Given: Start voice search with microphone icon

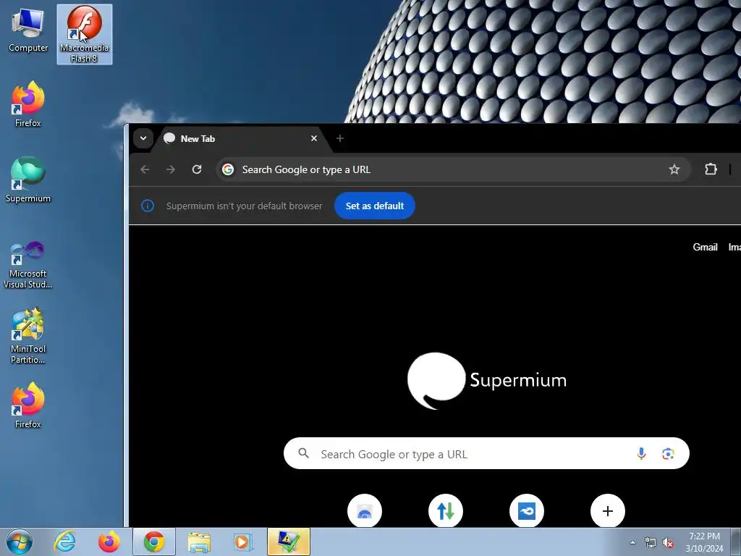Looking at the screenshot, I should pos(641,454).
